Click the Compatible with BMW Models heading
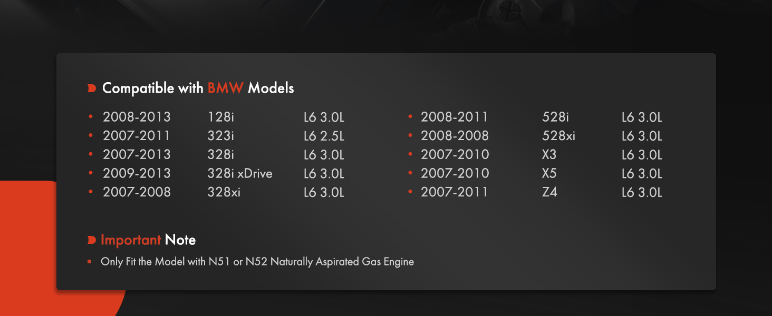Image resolution: width=772 pixels, height=316 pixels. coord(198,88)
